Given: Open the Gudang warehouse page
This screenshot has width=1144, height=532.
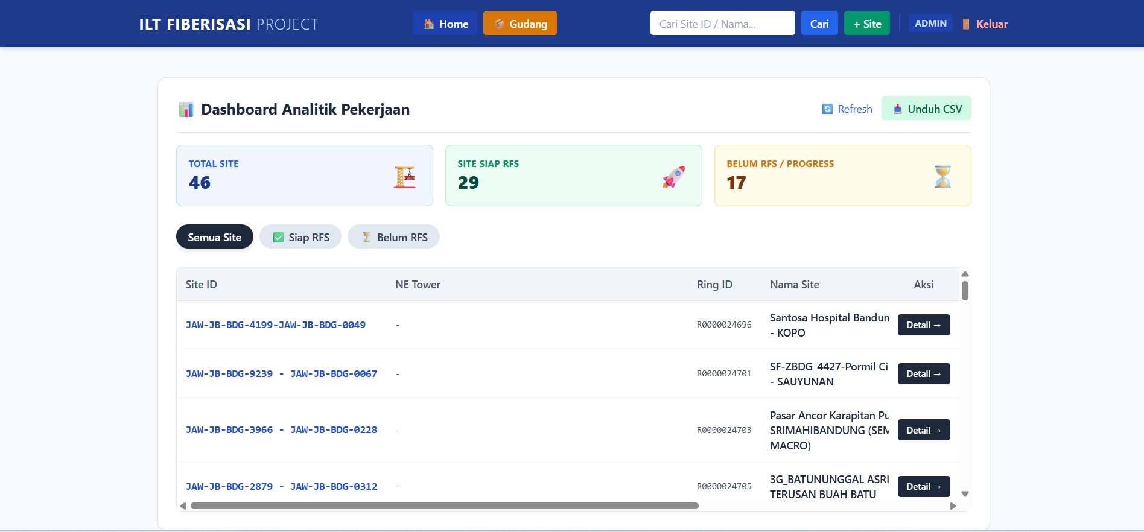Looking at the screenshot, I should pyautogui.click(x=520, y=24).
